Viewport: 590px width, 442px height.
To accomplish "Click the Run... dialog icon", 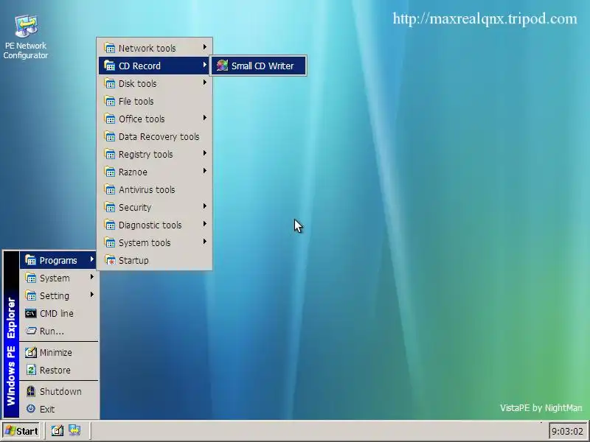I will click(x=30, y=331).
